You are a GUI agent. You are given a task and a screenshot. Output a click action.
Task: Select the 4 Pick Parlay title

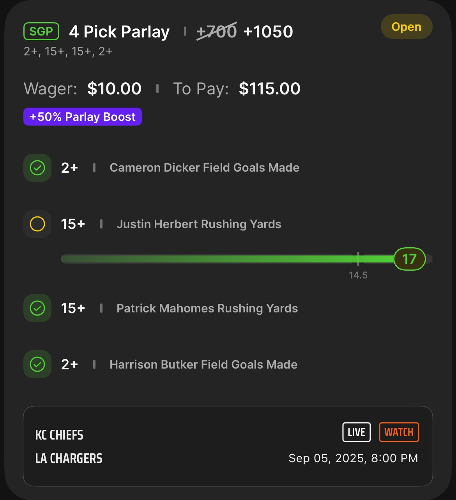119,32
